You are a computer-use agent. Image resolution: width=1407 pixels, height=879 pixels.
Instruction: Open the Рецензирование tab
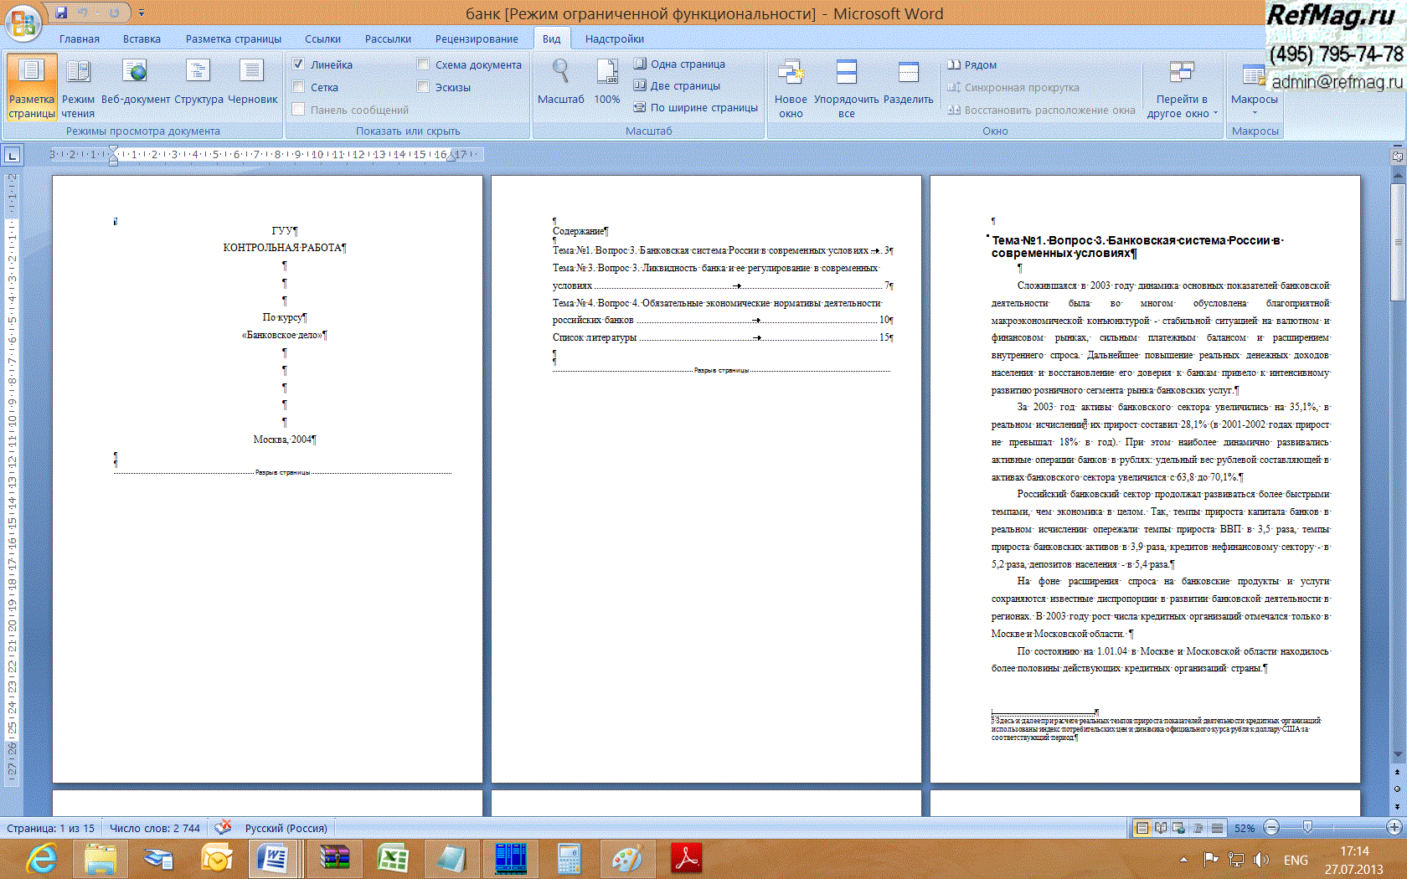tap(476, 39)
